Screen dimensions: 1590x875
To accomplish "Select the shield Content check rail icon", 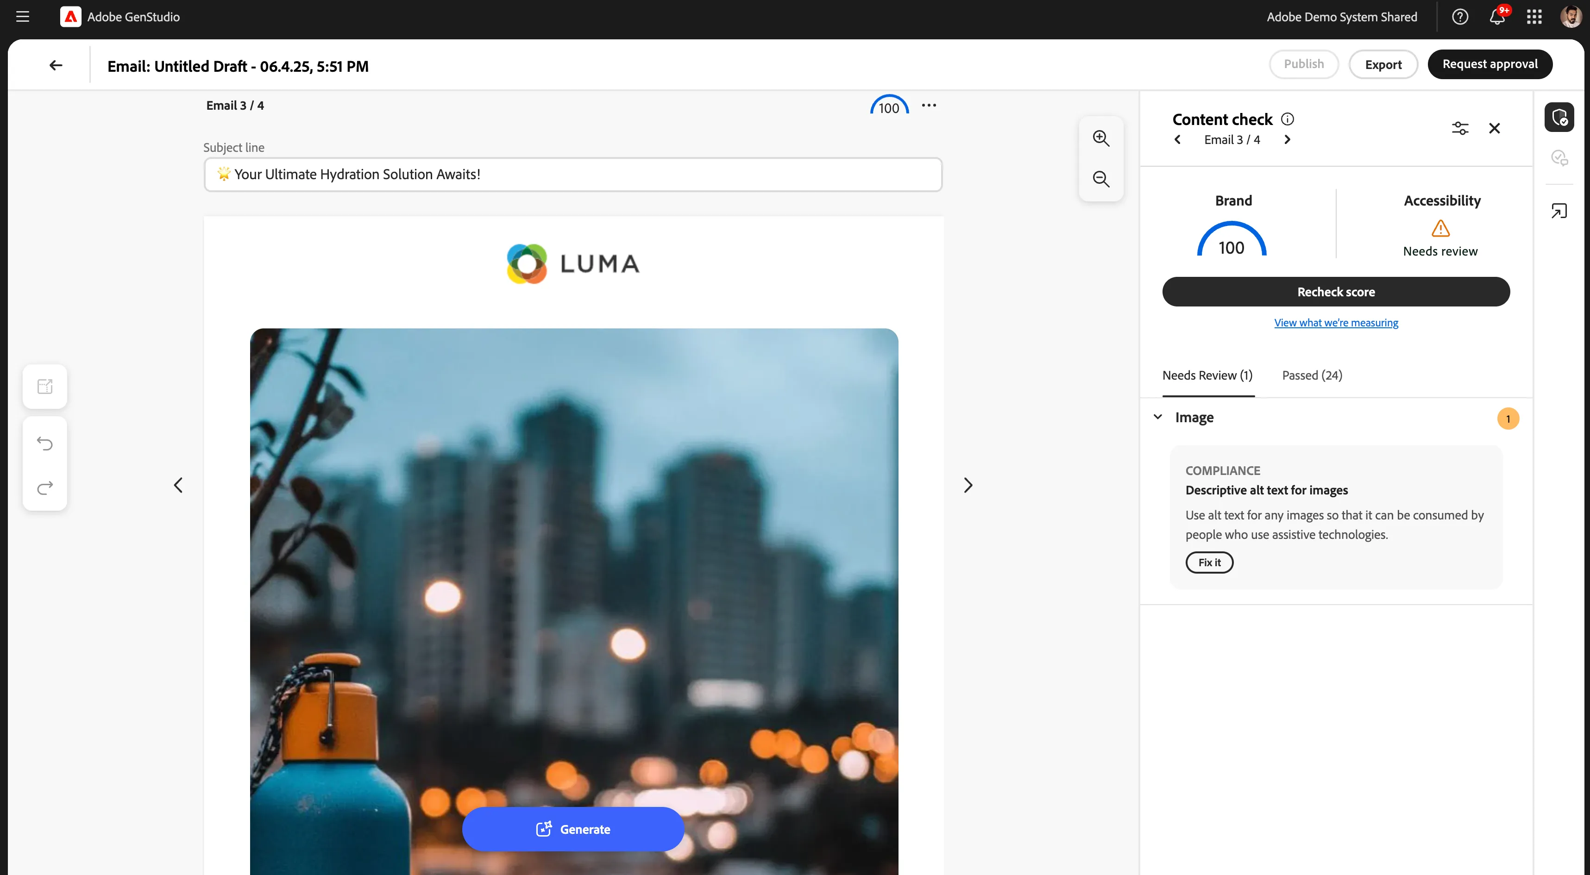I will click(1559, 117).
